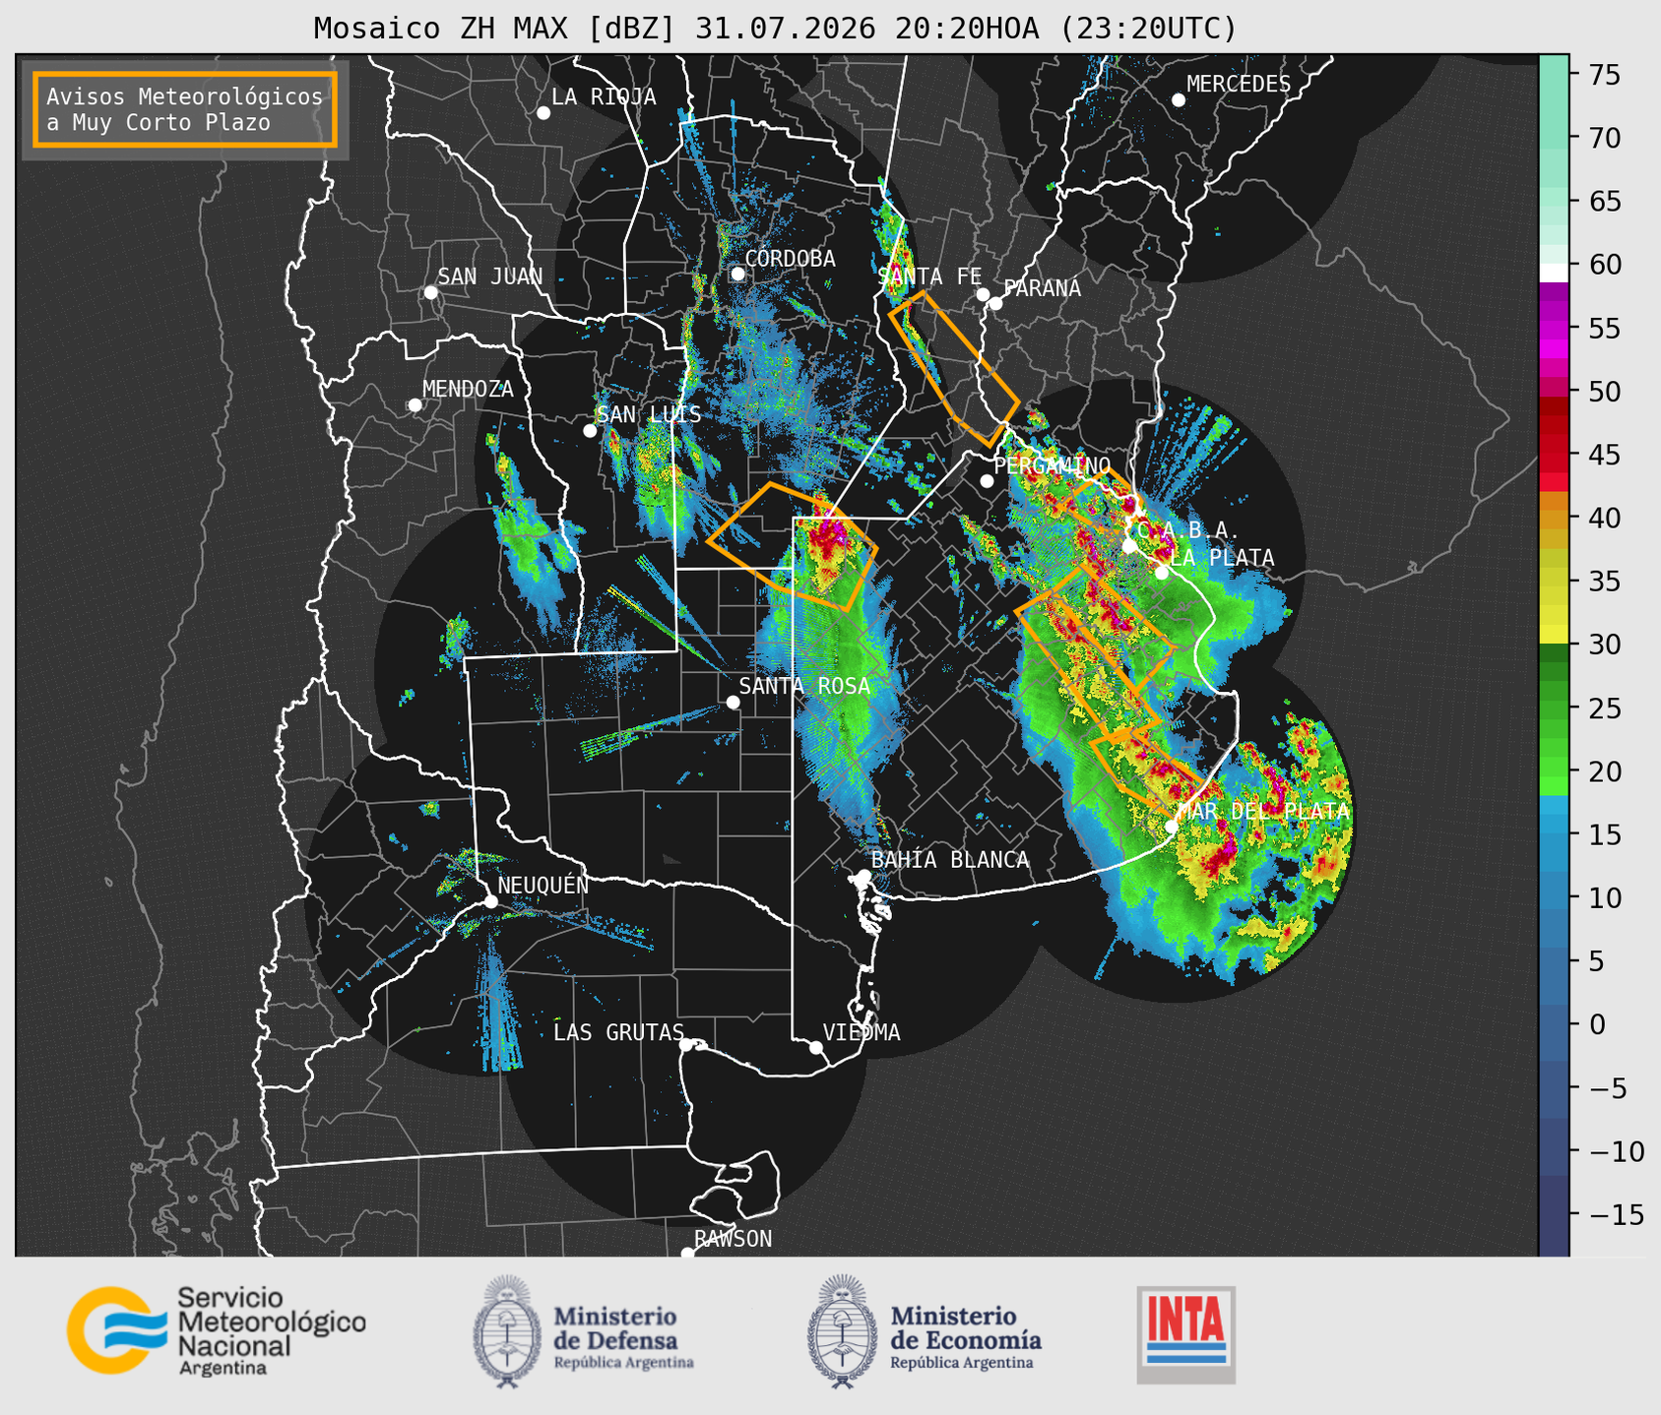Click the magenta 55 dBZ color band
This screenshot has height=1415, width=1661.
(x=1554, y=329)
